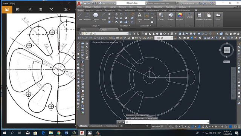Viewport: 241px width, 136px height.
Task: Expand the Capas panel arrow
Action: (x=161, y=26)
